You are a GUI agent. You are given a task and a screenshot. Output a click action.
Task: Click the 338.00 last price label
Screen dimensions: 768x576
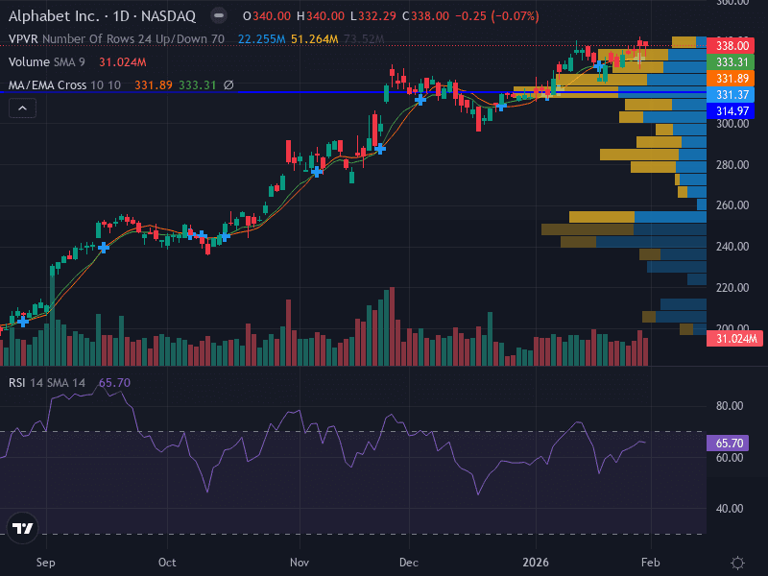(x=732, y=46)
